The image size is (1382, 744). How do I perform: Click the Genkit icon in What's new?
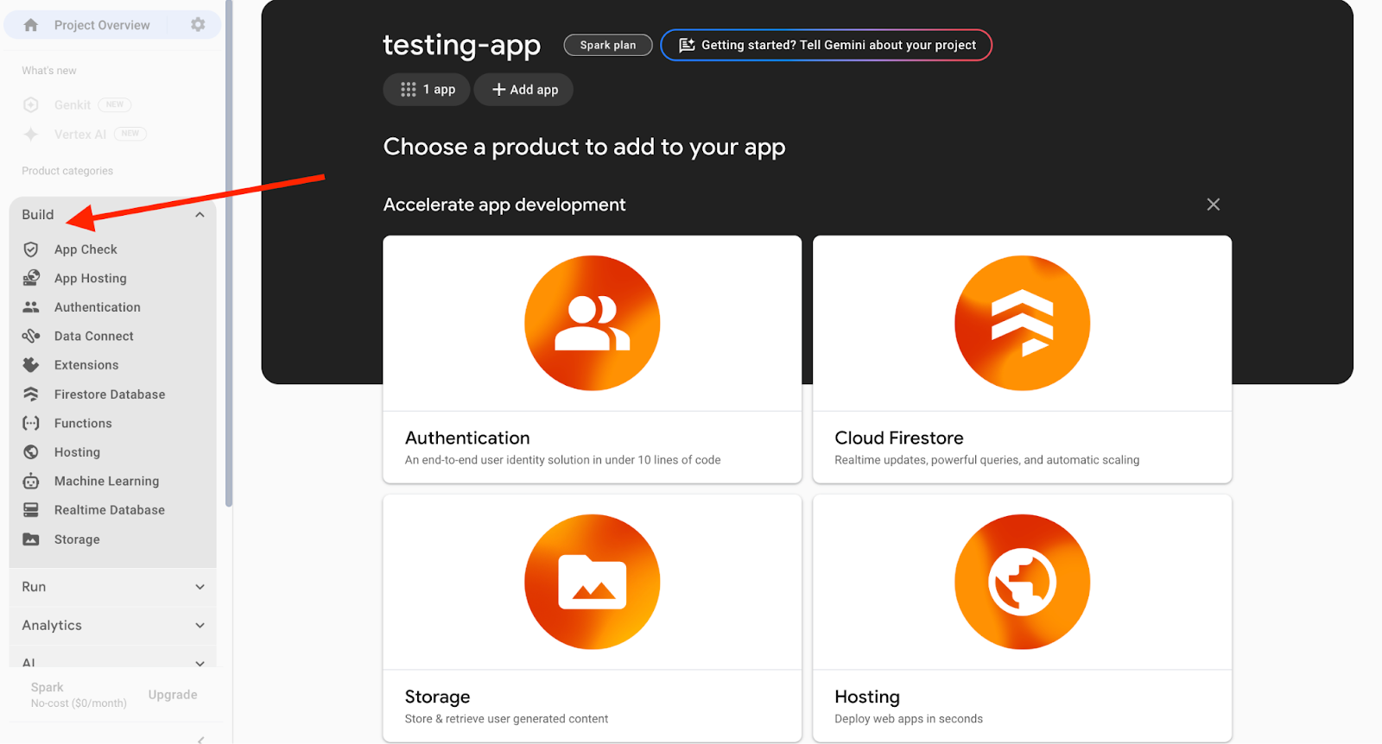(31, 105)
